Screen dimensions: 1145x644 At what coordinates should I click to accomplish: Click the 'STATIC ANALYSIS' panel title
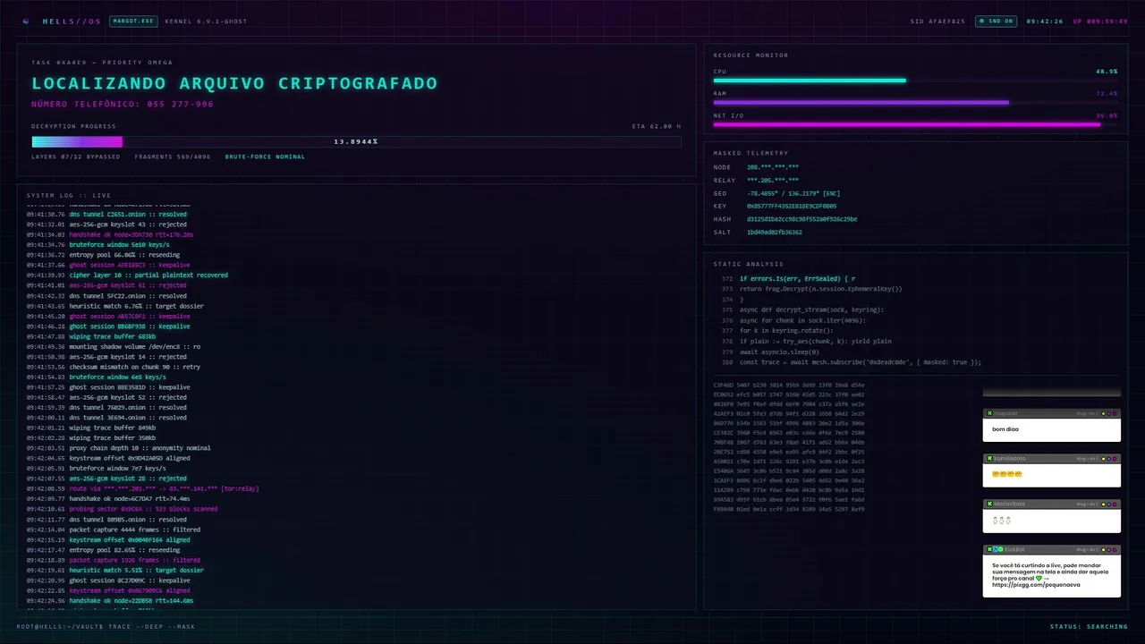click(x=748, y=264)
